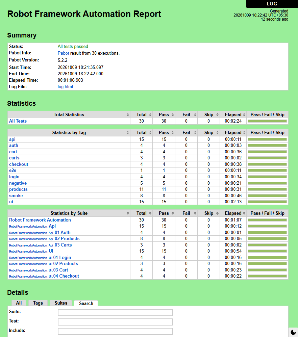The height and width of the screenshot is (337, 298).
Task: Sort Statistics by Tag name column arrow
Action: tap(128, 133)
